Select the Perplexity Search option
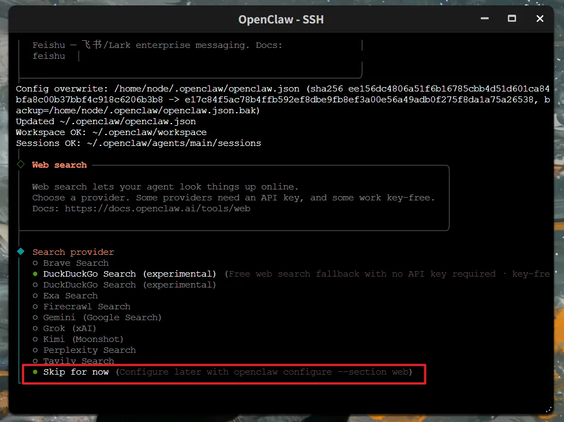This screenshot has height=422, width=564. [x=84, y=350]
